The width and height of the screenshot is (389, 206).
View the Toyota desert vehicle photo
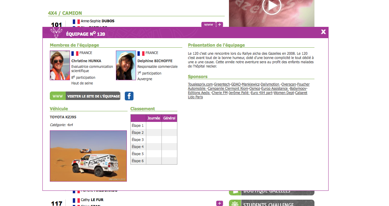88,156
